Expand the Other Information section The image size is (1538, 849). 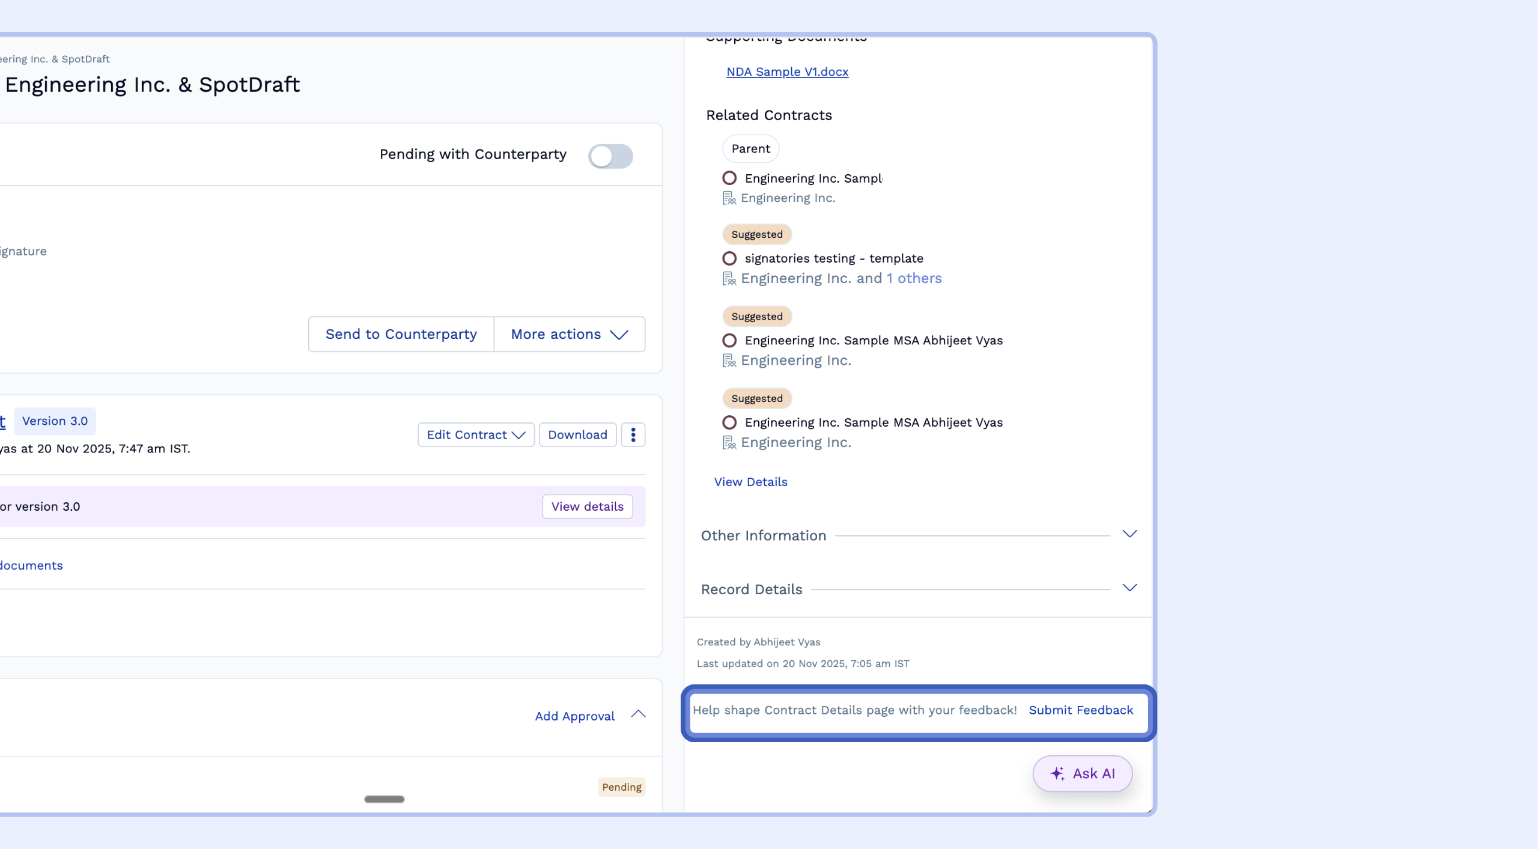click(x=1129, y=534)
